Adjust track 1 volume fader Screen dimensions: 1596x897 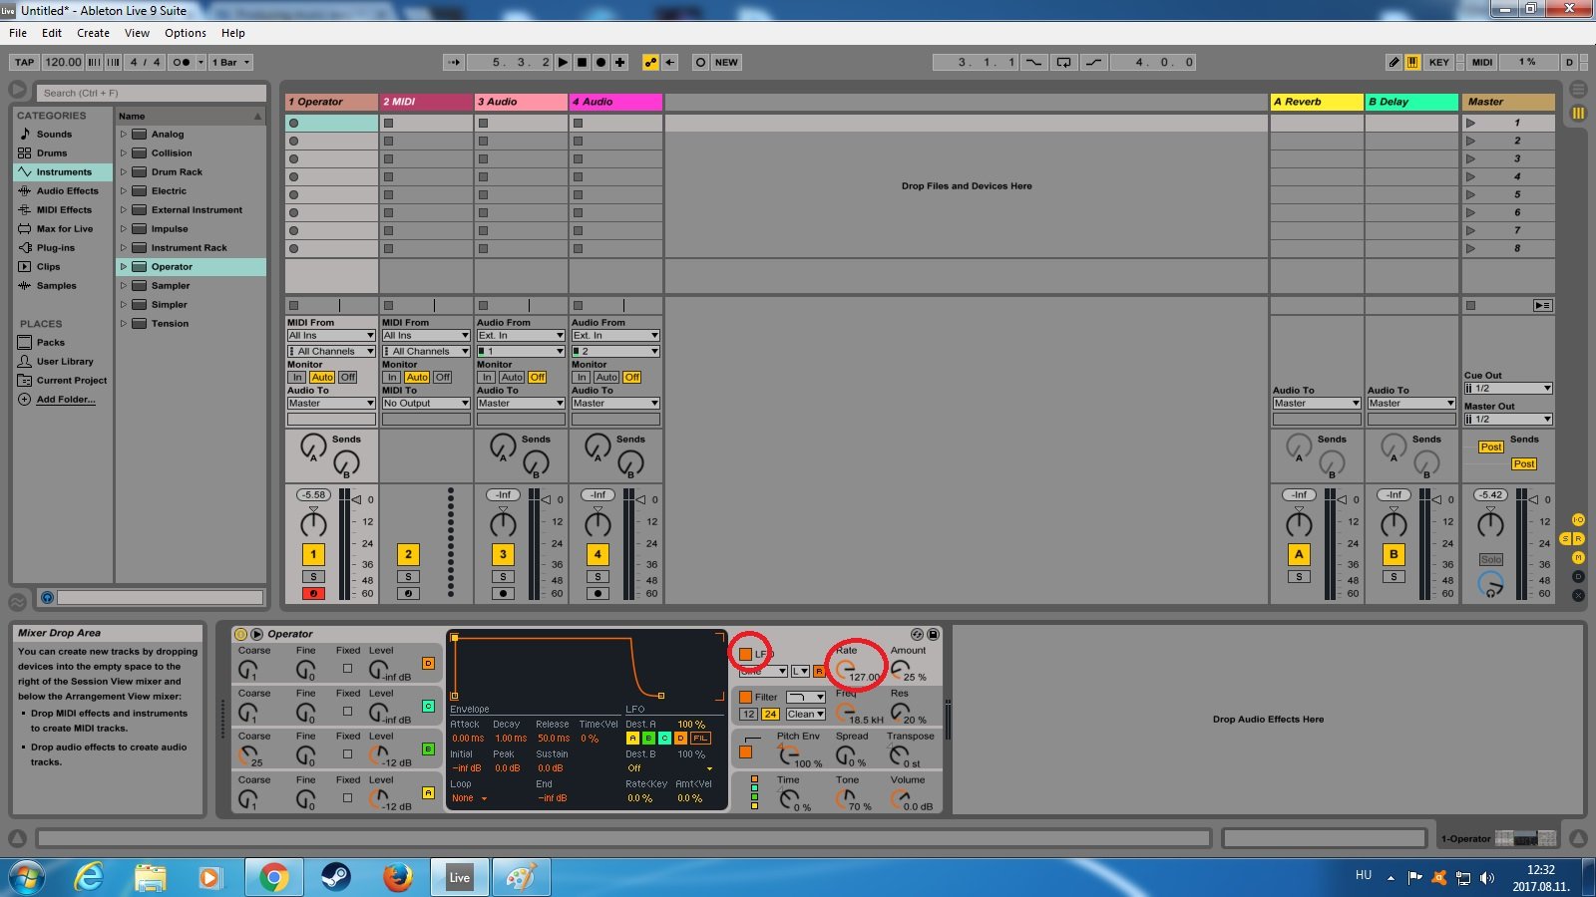tap(356, 499)
